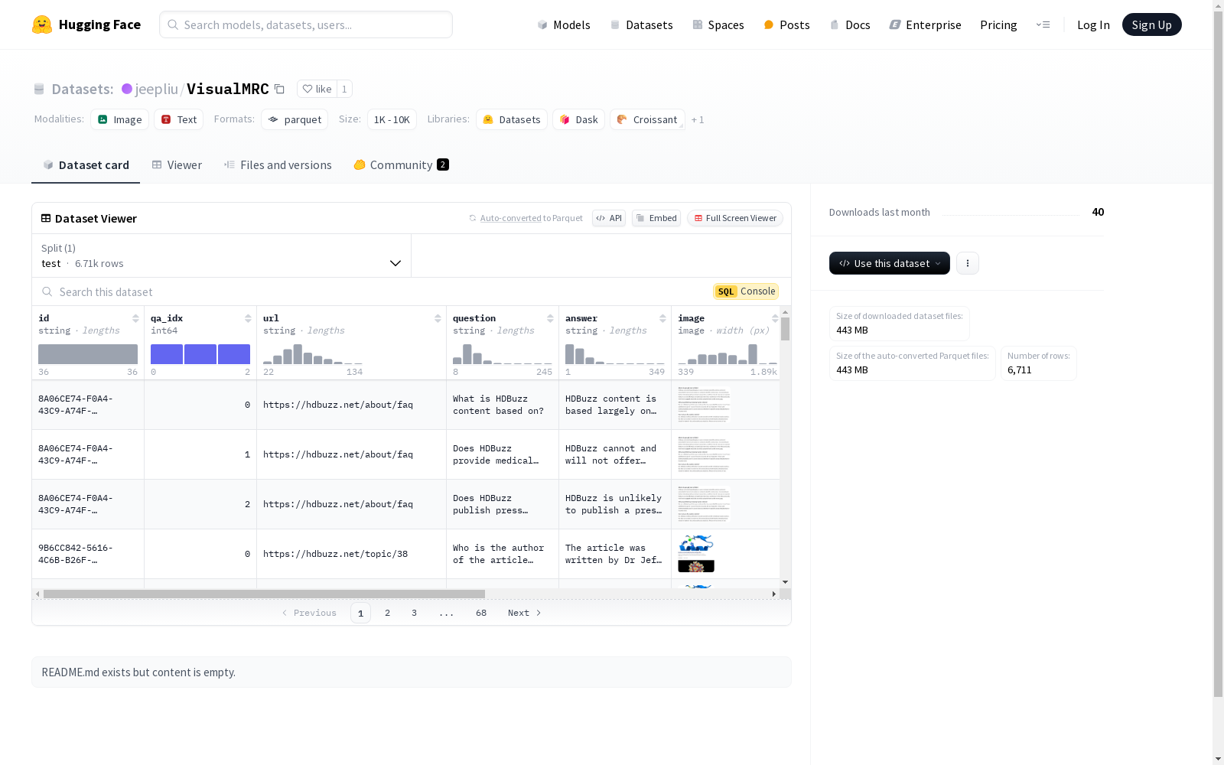Open image thumbnail in topic/38 row
This screenshot has height=765, width=1224.
pos(696,554)
